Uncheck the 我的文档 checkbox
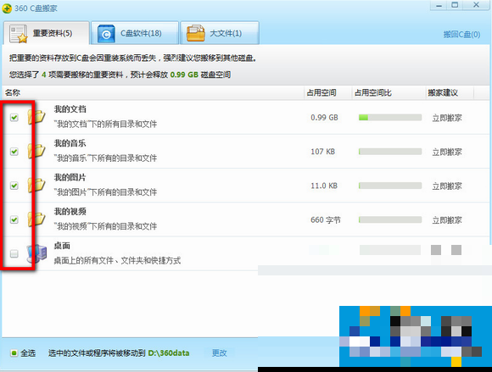This screenshot has width=492, height=372. (x=14, y=118)
